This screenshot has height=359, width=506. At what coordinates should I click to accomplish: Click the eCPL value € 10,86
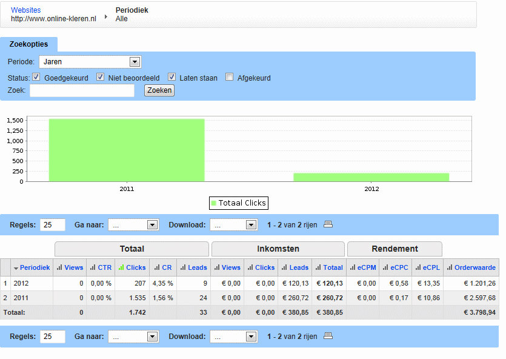(x=428, y=298)
